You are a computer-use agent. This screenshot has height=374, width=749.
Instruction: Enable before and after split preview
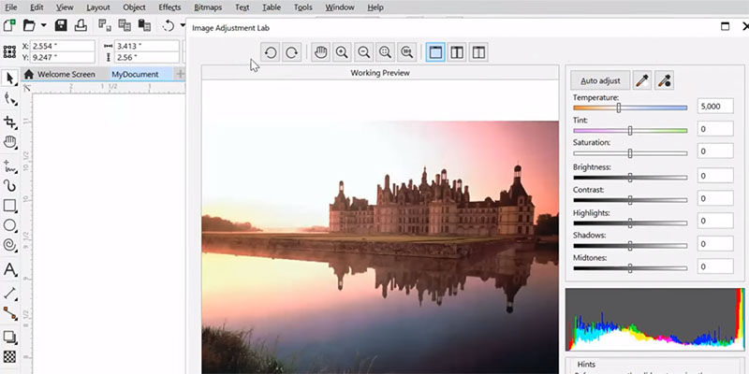pos(478,53)
